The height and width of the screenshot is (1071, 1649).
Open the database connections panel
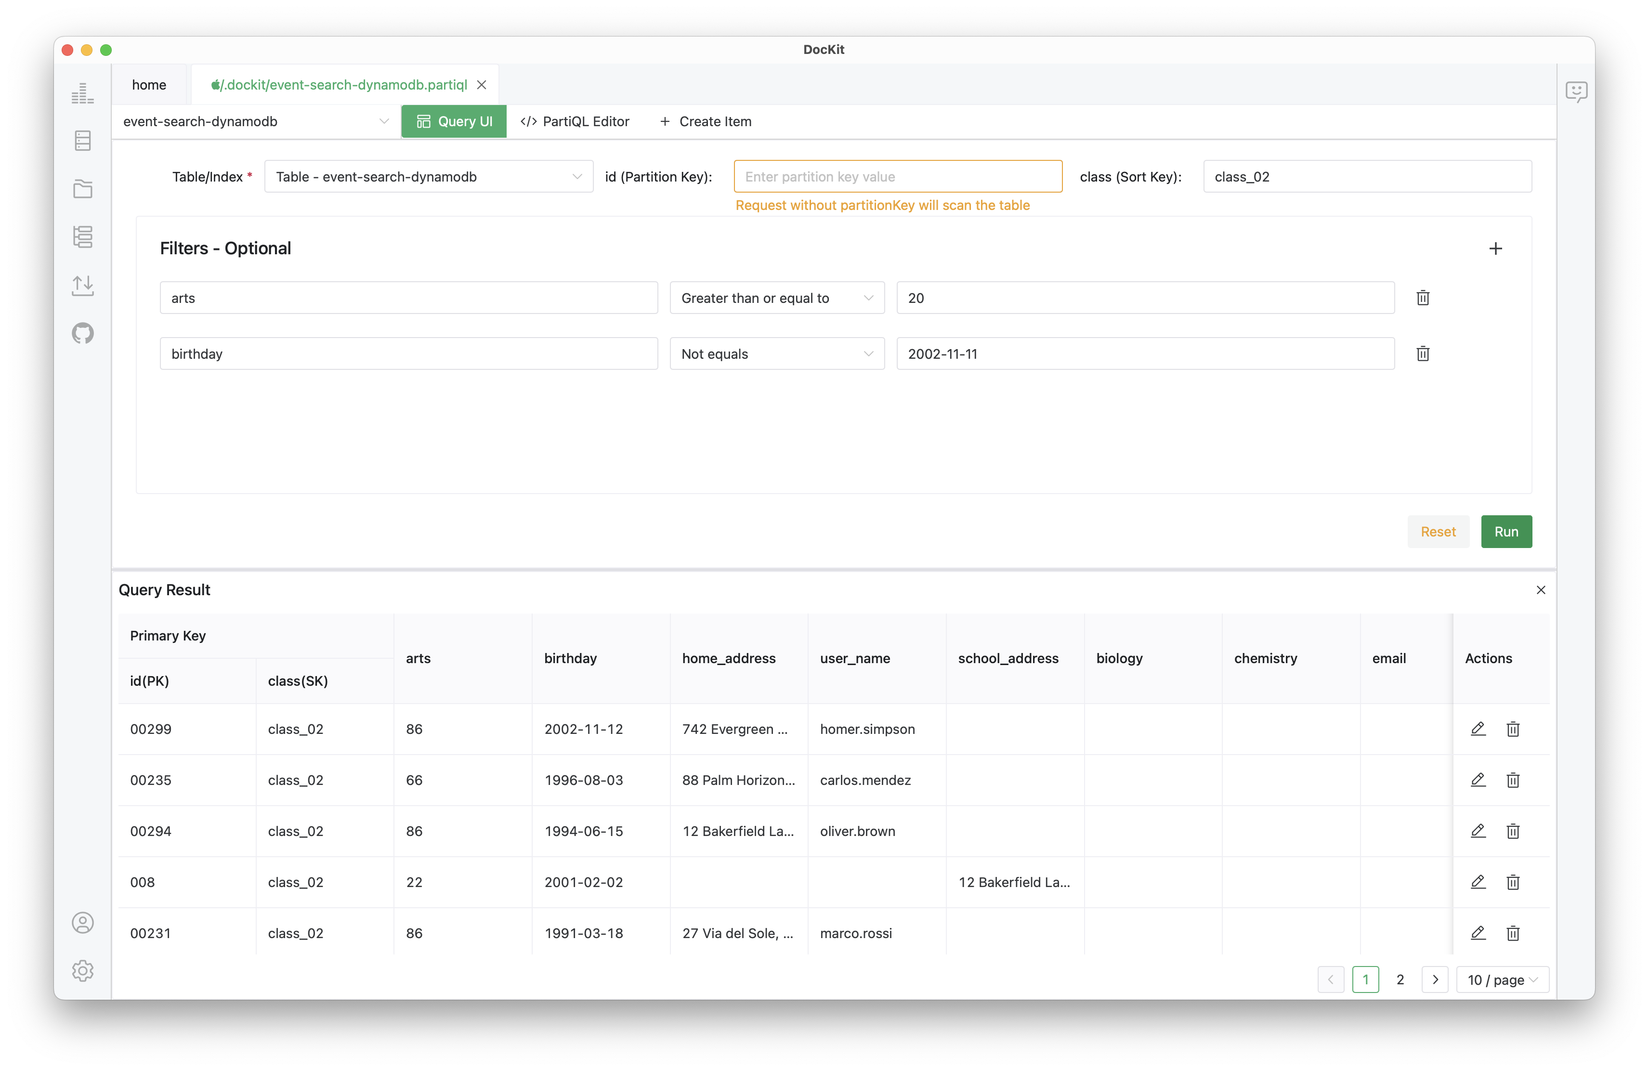pyautogui.click(x=82, y=140)
